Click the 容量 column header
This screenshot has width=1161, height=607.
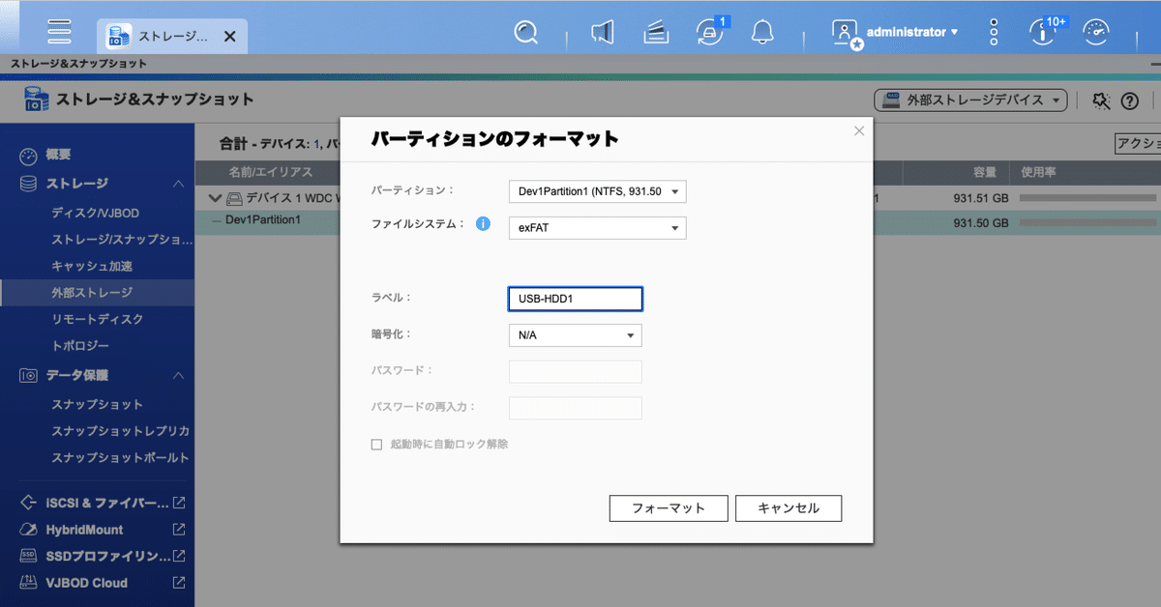(985, 172)
